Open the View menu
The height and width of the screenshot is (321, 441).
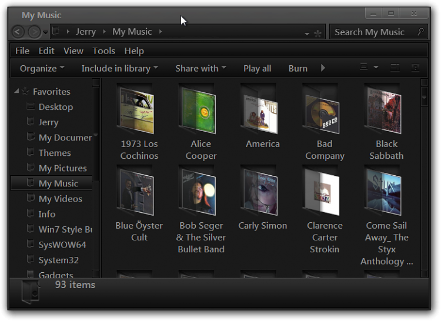73,51
